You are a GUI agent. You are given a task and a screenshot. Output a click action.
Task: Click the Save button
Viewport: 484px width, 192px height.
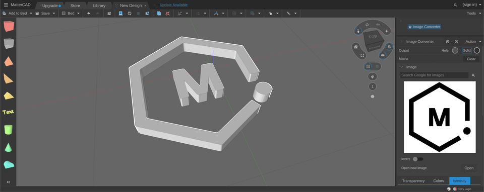tap(42, 14)
